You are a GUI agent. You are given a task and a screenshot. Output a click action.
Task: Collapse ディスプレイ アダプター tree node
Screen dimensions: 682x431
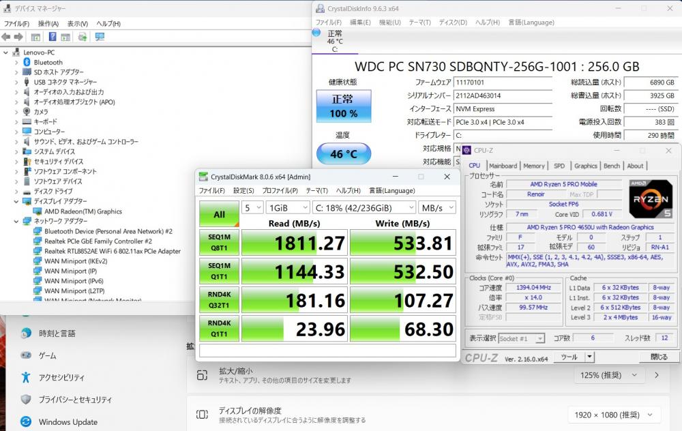16,201
